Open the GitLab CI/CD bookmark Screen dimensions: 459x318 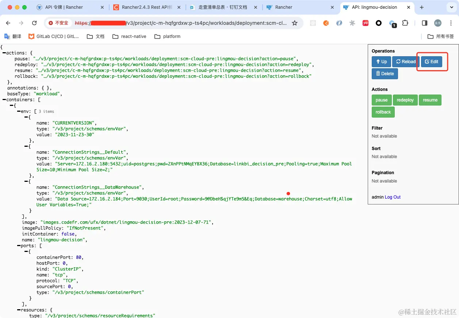pyautogui.click(x=54, y=37)
